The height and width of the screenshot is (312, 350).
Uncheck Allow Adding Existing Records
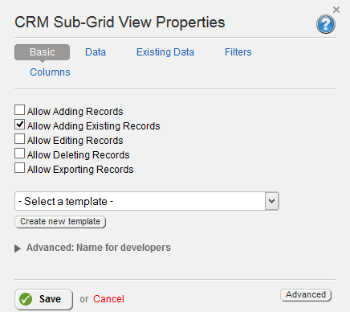click(19, 125)
